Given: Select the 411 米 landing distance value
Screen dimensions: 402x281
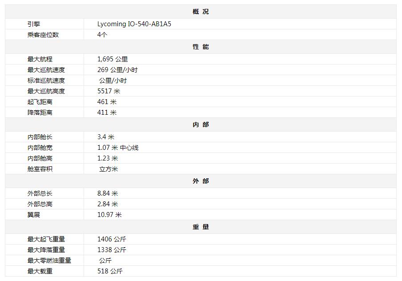Looking at the screenshot, I should 107,112.
